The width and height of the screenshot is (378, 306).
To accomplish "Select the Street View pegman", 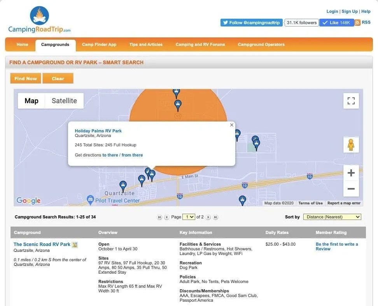I will tap(351, 145).
